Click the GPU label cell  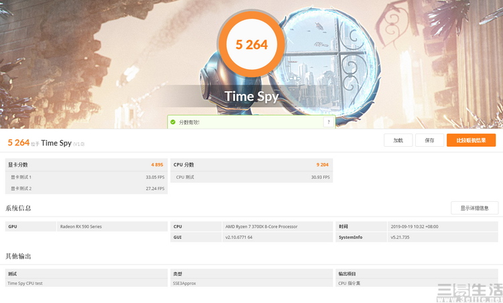[x=31, y=227]
